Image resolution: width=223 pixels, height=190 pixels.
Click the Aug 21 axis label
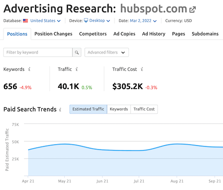(x=177, y=181)
